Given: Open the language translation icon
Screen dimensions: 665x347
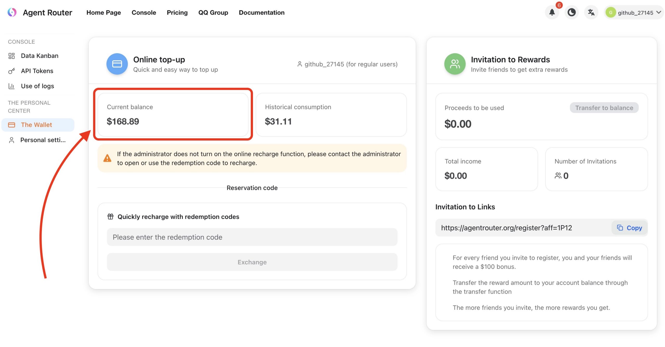Looking at the screenshot, I should click(x=591, y=12).
